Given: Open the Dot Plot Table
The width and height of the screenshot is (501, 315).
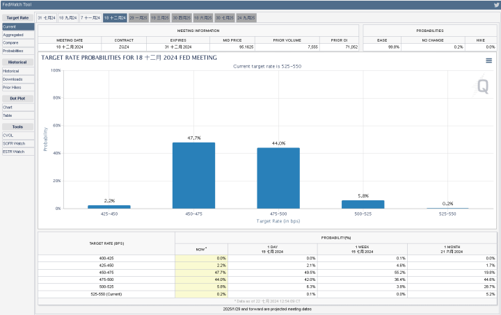Looking at the screenshot, I should (18, 115).
